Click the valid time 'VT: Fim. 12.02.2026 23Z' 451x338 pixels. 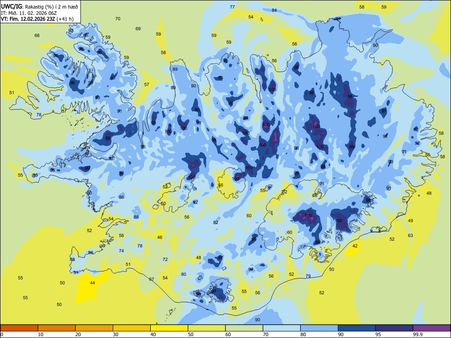(28, 19)
